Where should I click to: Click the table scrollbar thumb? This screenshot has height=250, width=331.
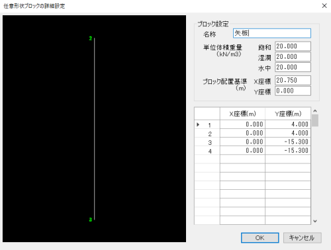click(315, 120)
